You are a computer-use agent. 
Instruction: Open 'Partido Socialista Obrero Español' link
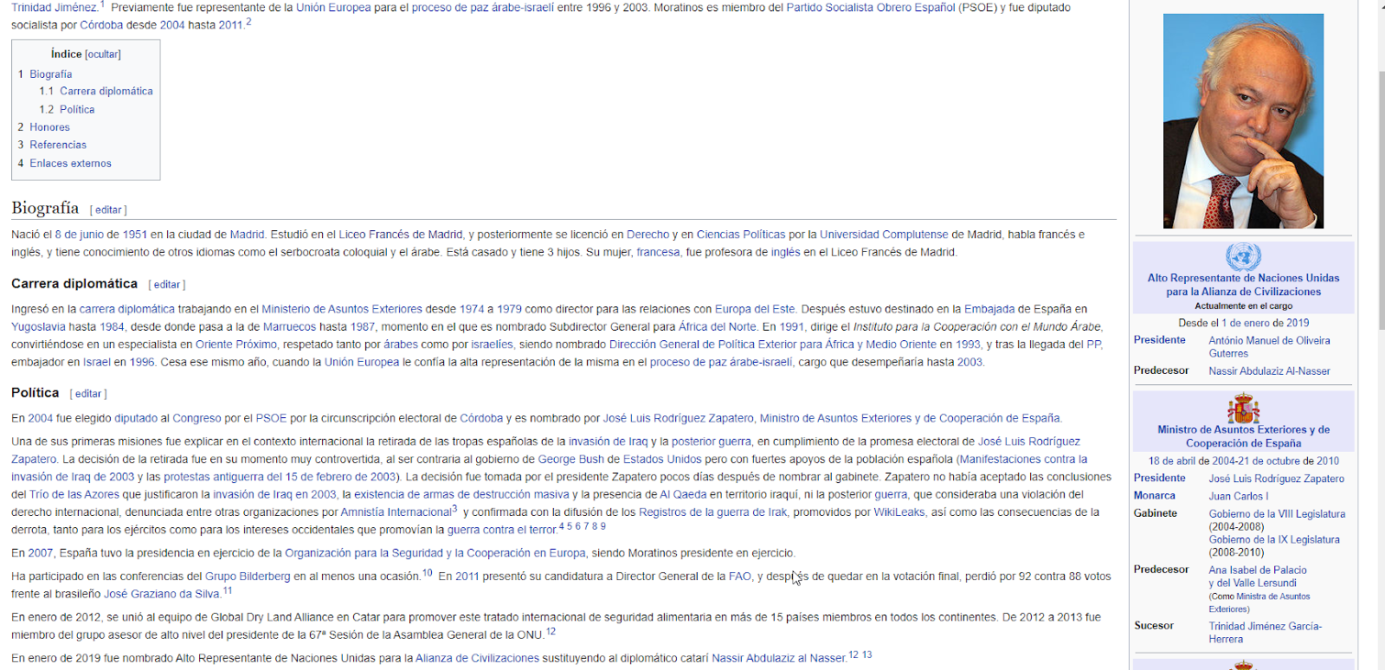[871, 8]
